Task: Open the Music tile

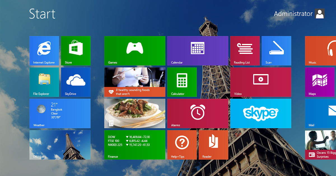Action: click(320, 51)
